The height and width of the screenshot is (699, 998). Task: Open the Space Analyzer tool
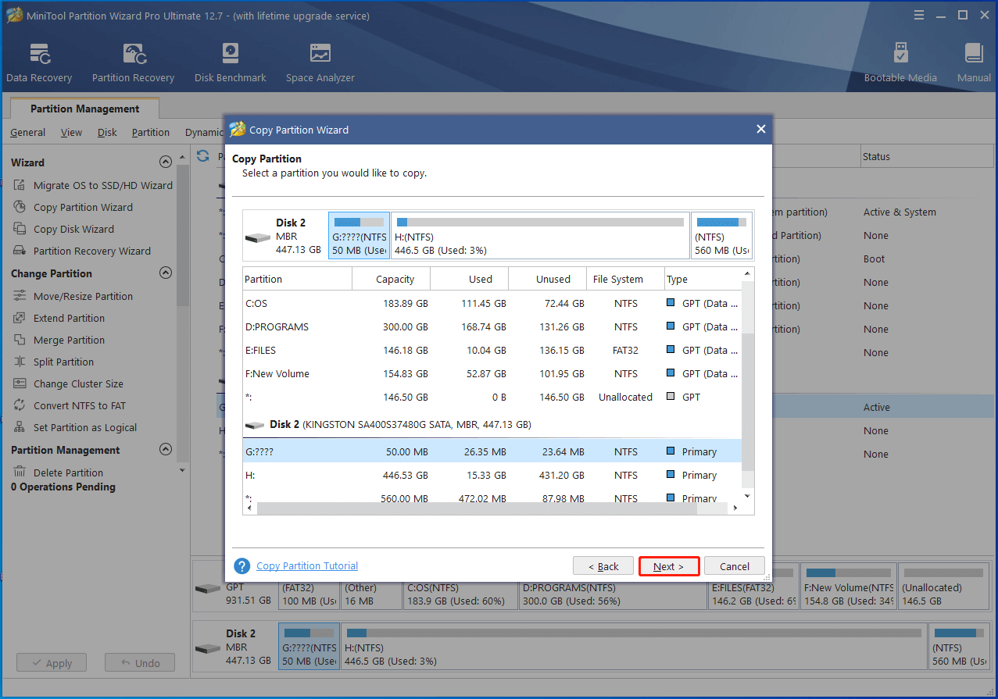pos(320,63)
